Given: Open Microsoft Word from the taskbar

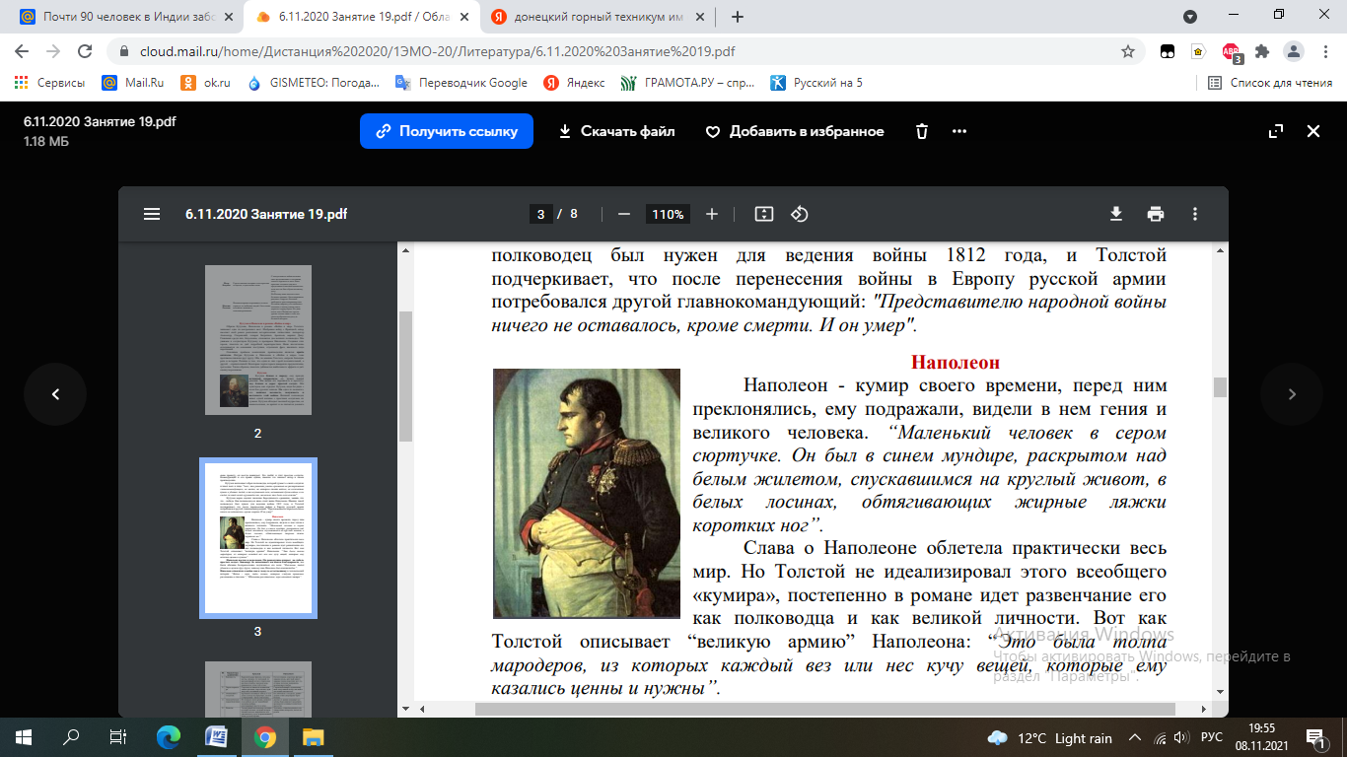Looking at the screenshot, I should point(216,736).
